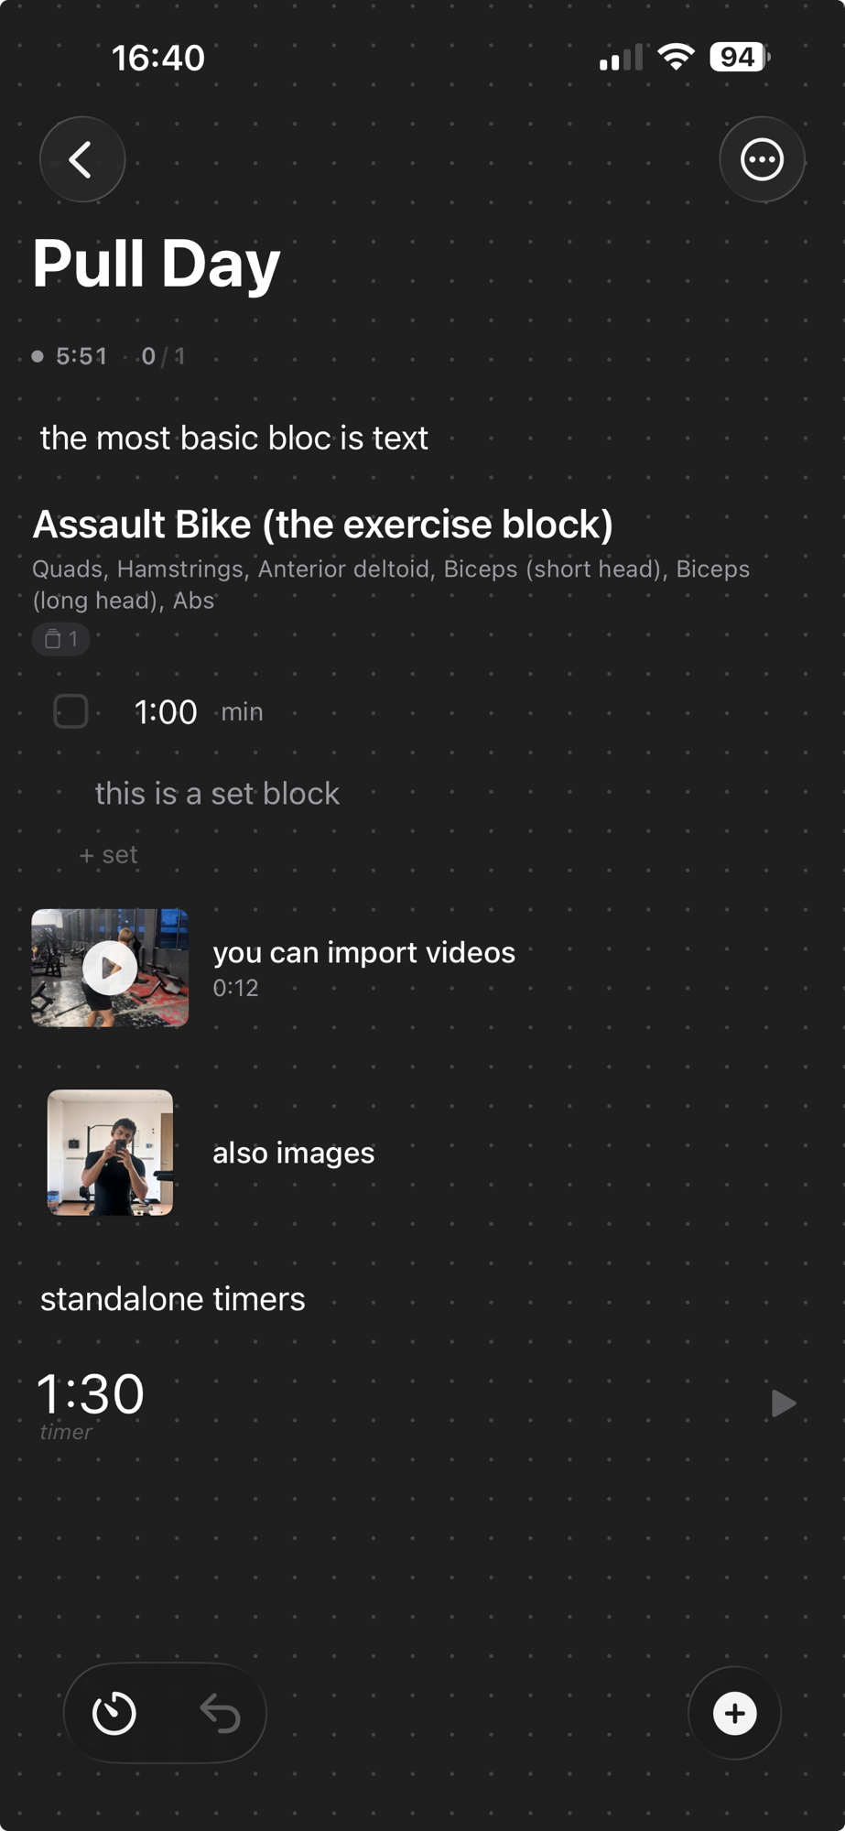Image resolution: width=845 pixels, height=1831 pixels.
Task: Tap the 'standalone timers' text block
Action: point(173,1299)
